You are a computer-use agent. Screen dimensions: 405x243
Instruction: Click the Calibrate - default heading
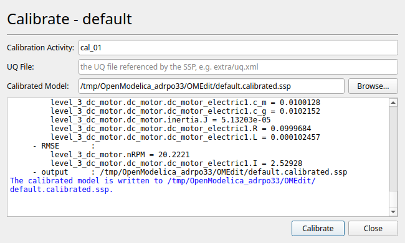pos(69,19)
